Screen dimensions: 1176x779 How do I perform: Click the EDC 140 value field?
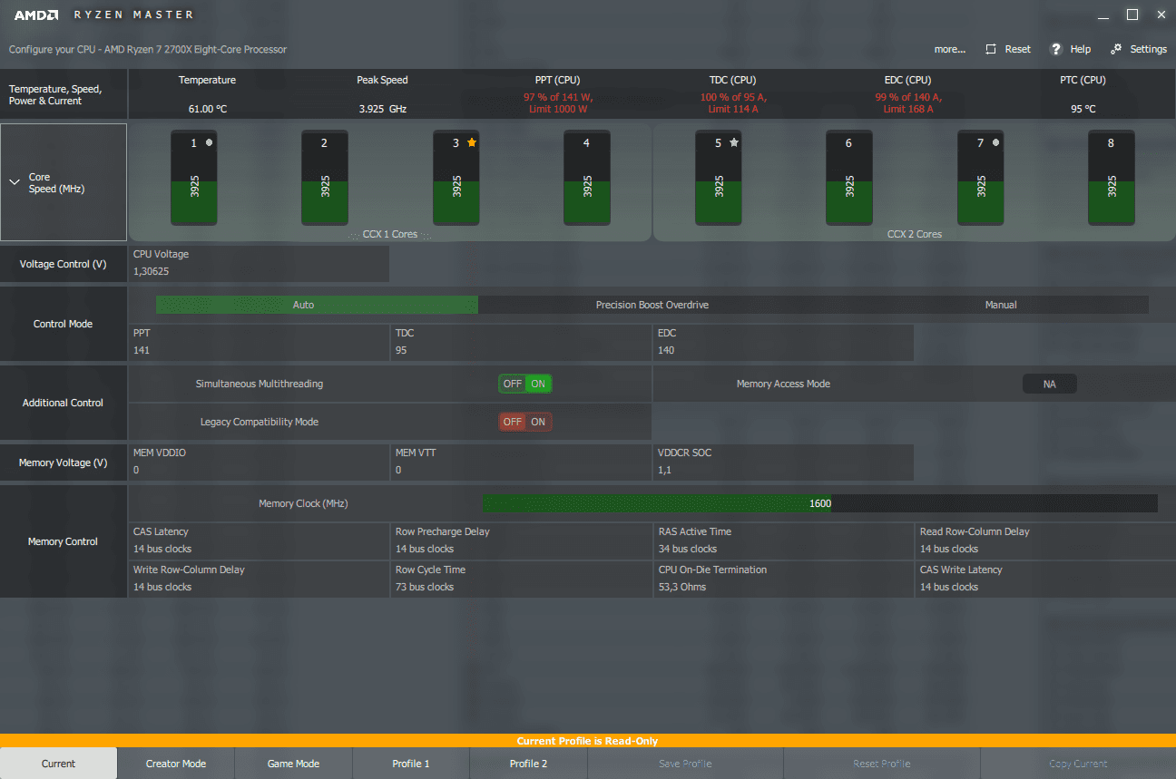pyautogui.click(x=783, y=342)
